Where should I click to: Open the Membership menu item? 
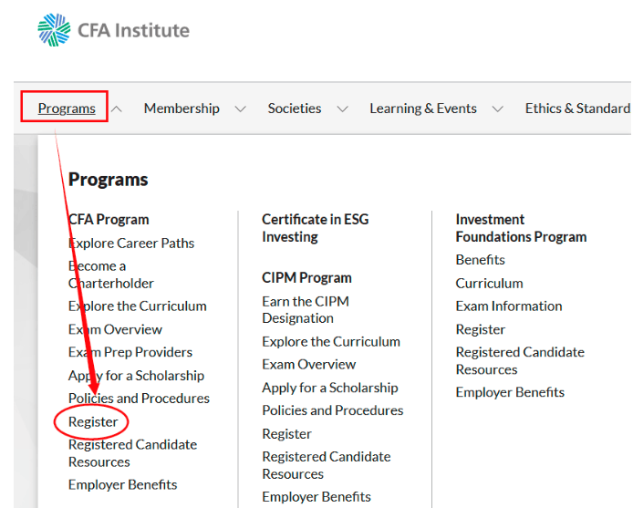(182, 109)
